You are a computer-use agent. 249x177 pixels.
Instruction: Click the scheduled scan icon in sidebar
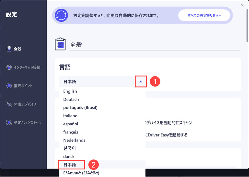(9, 123)
